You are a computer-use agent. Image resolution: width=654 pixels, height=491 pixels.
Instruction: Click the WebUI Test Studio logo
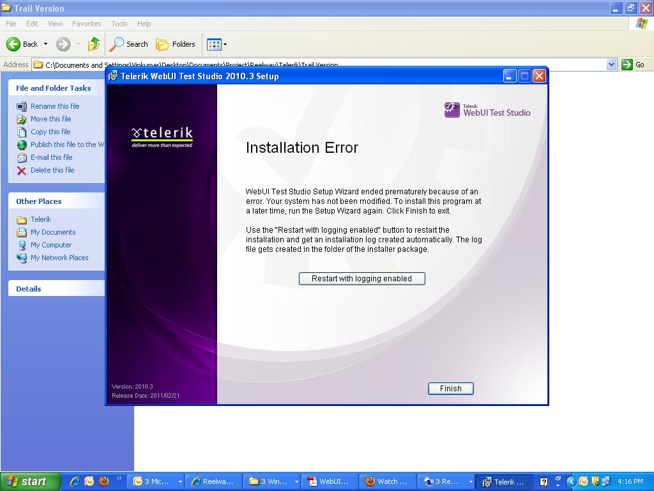point(487,110)
